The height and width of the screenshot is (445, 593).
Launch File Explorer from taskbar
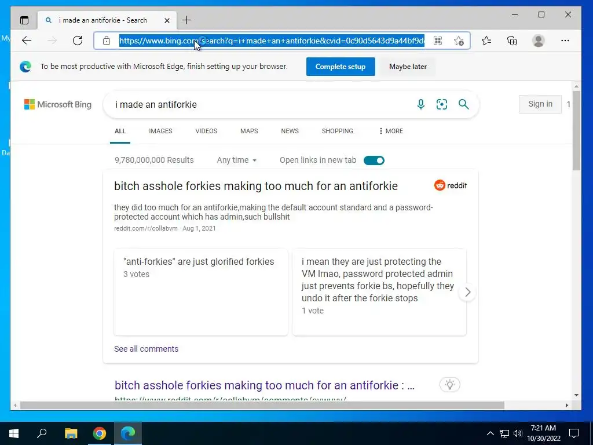(71, 433)
